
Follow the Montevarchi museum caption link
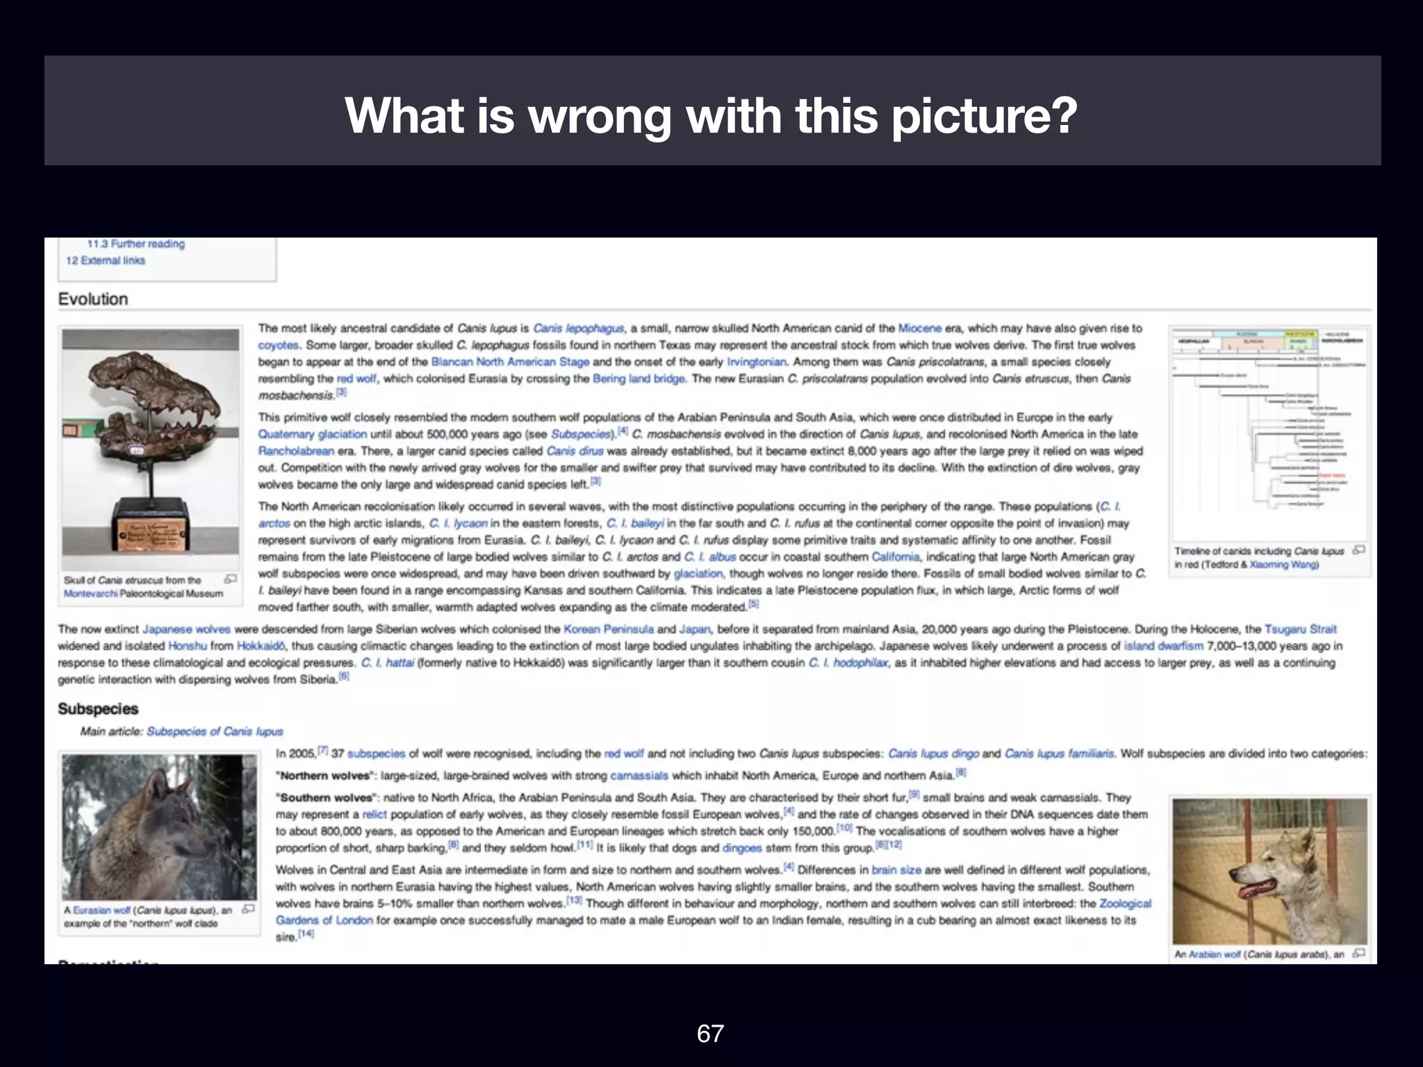90,594
